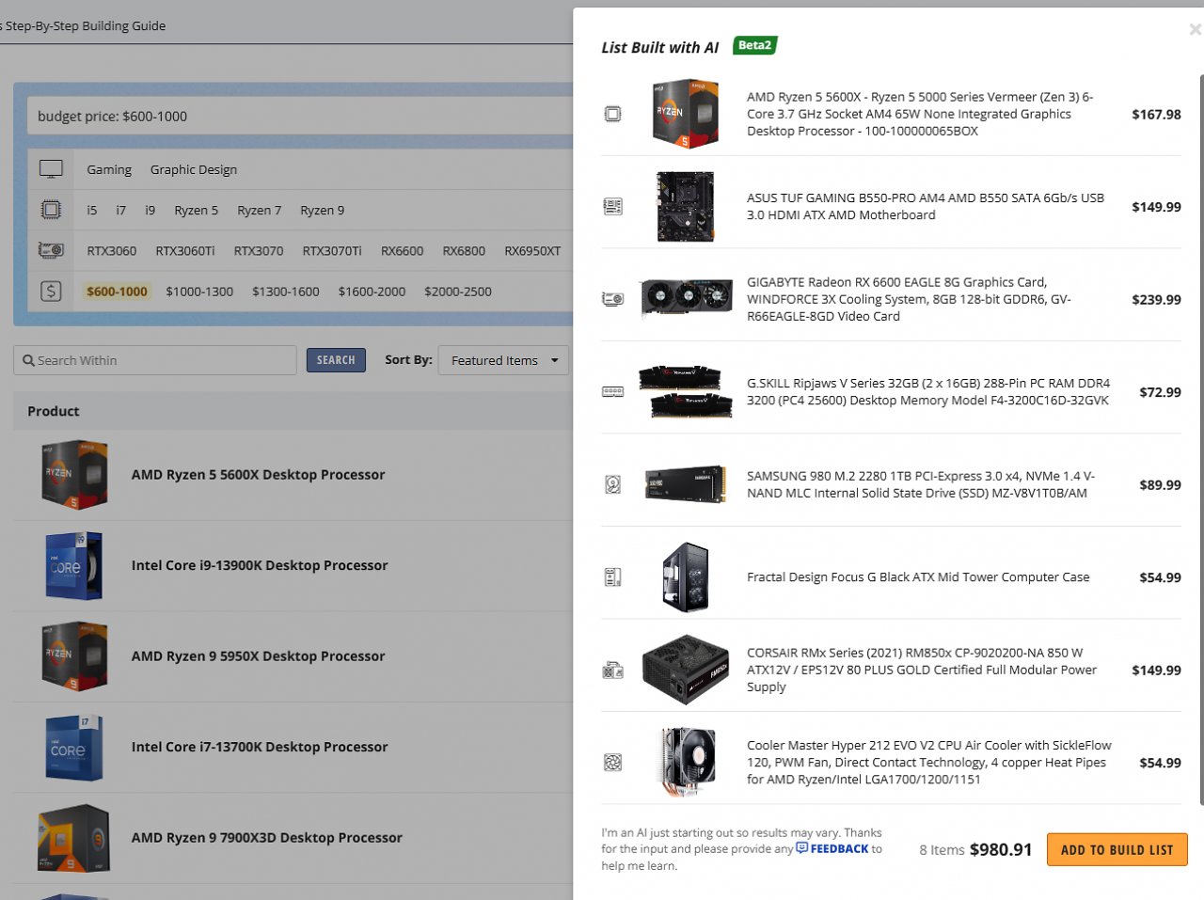
Task: Select the Gaming usage filter
Action: click(x=109, y=169)
